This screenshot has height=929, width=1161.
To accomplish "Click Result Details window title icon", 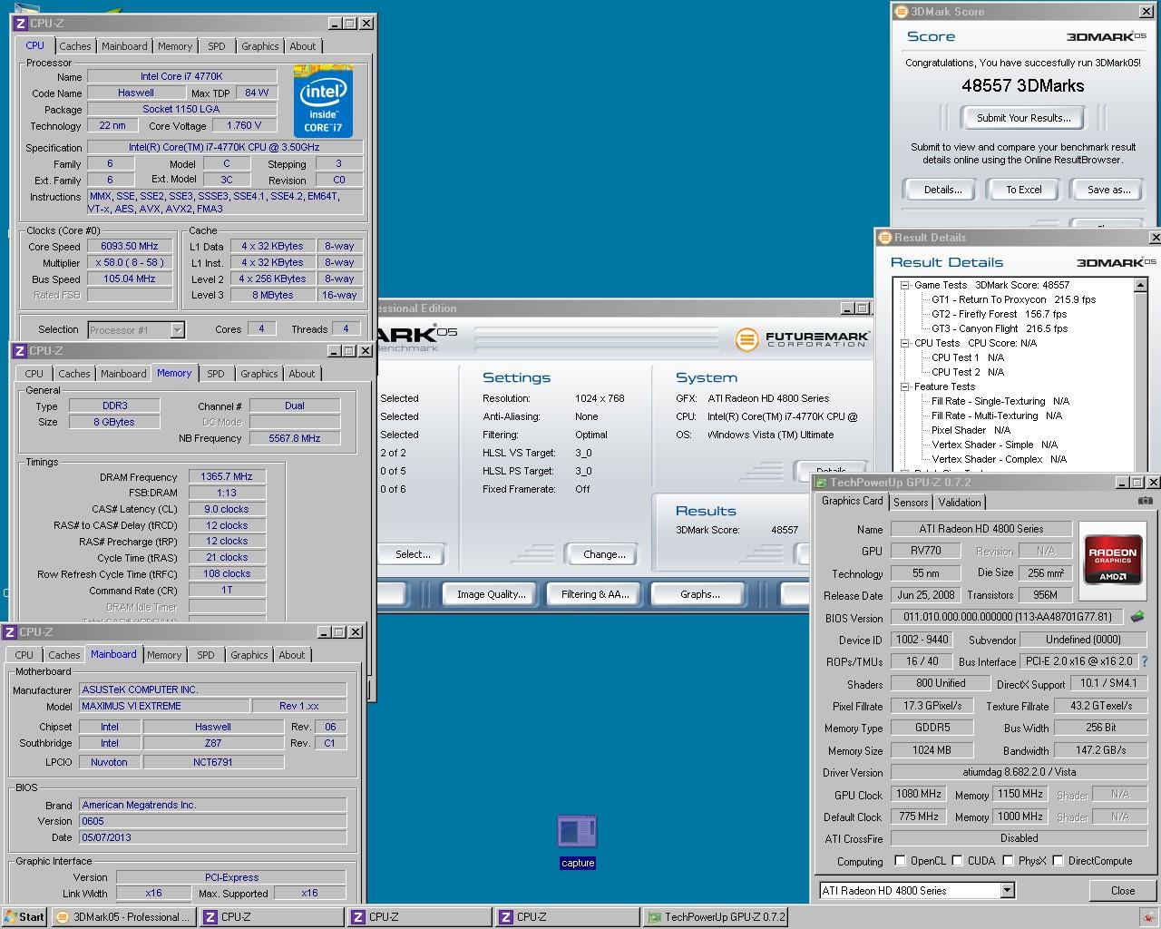I will click(885, 238).
